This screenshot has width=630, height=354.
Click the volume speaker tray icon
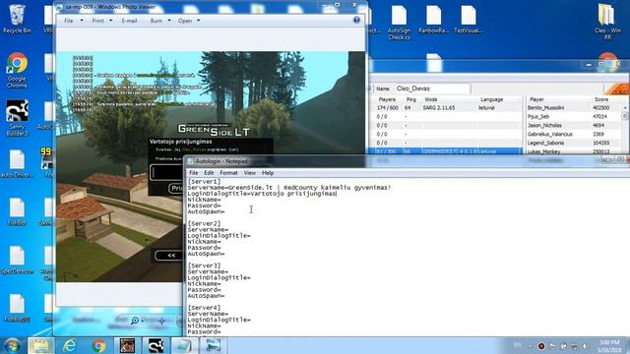click(586, 346)
